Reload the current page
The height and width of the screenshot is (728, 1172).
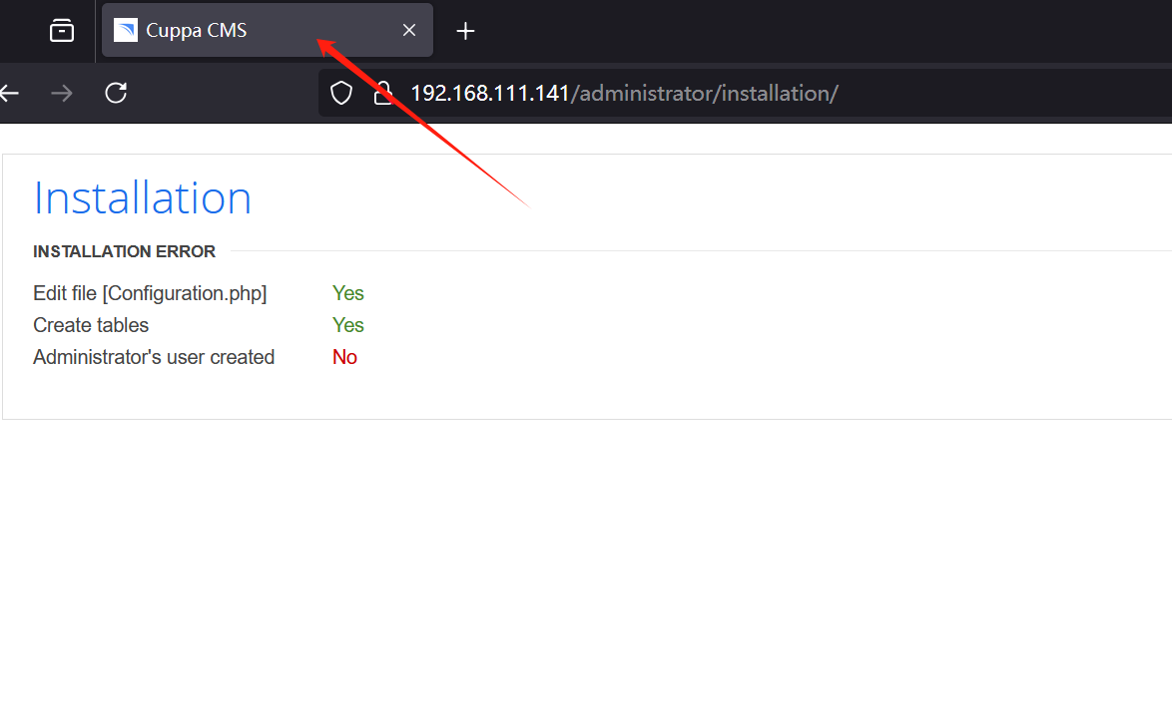tap(116, 94)
